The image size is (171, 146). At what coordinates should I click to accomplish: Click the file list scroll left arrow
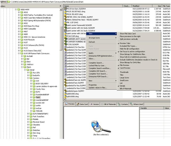point(65,99)
